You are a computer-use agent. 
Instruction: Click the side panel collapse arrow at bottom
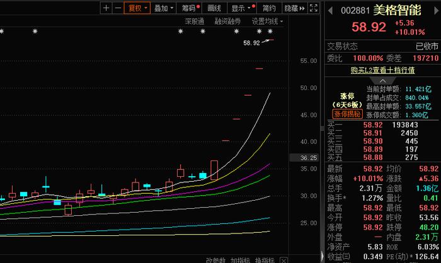323,255
